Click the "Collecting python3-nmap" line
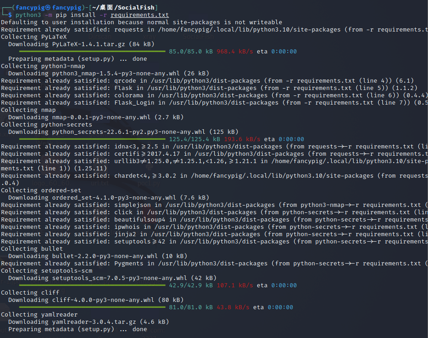 tap(43, 66)
